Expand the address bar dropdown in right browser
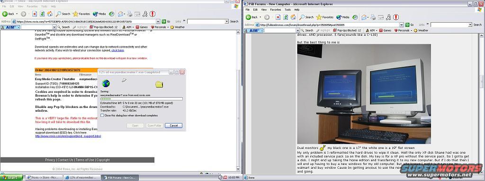Image resolution: width=485 pixels, height=181 pixels. [402, 25]
